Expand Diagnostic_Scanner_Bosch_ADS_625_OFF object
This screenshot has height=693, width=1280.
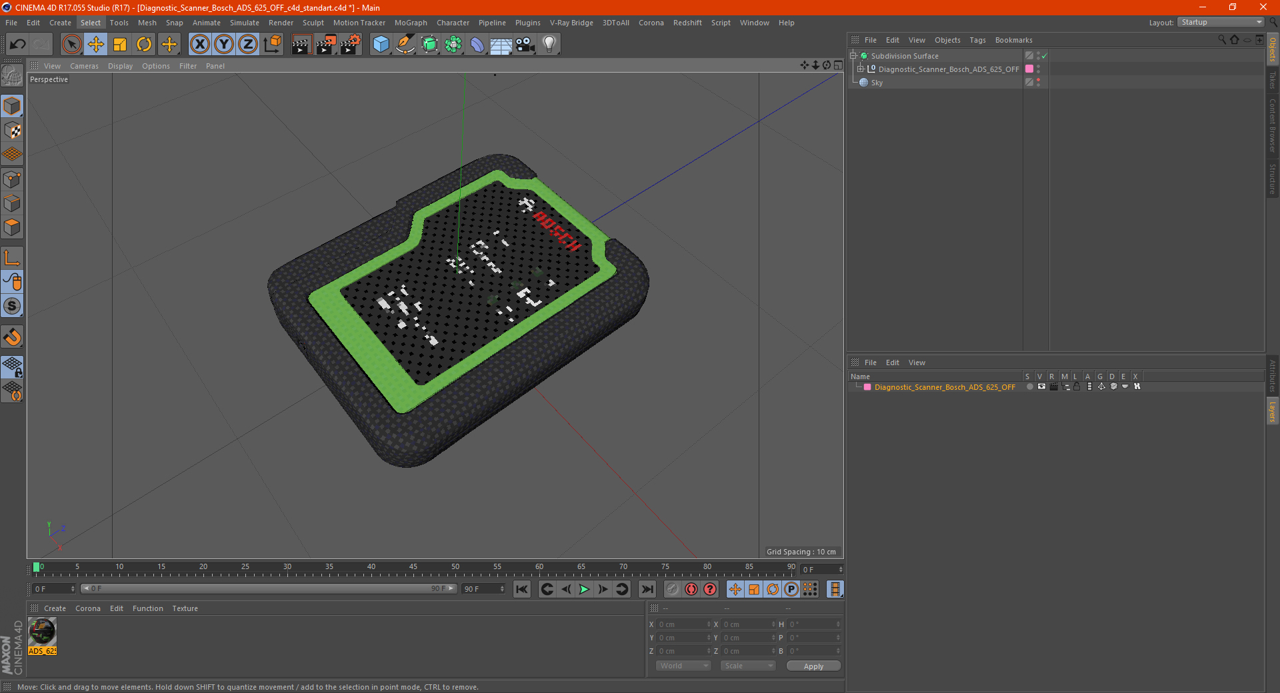click(x=861, y=69)
